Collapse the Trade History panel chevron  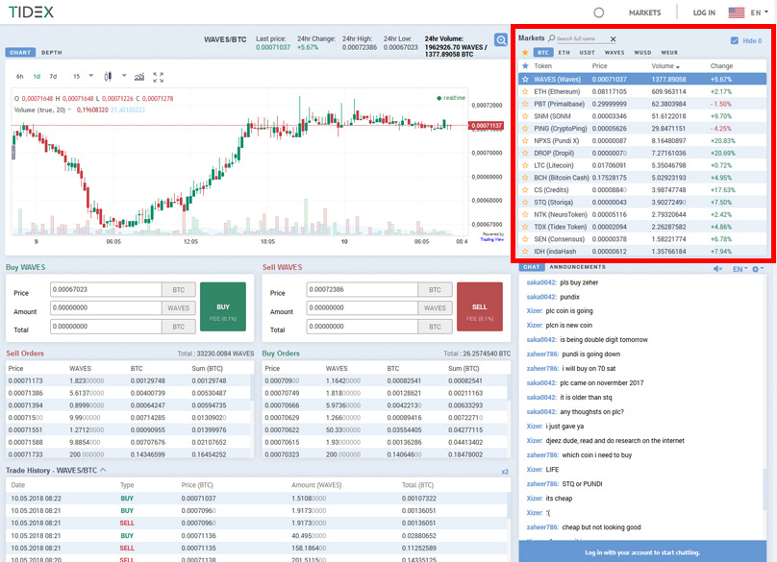pyautogui.click(x=103, y=470)
